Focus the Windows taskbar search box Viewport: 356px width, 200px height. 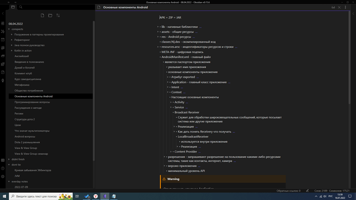41,196
